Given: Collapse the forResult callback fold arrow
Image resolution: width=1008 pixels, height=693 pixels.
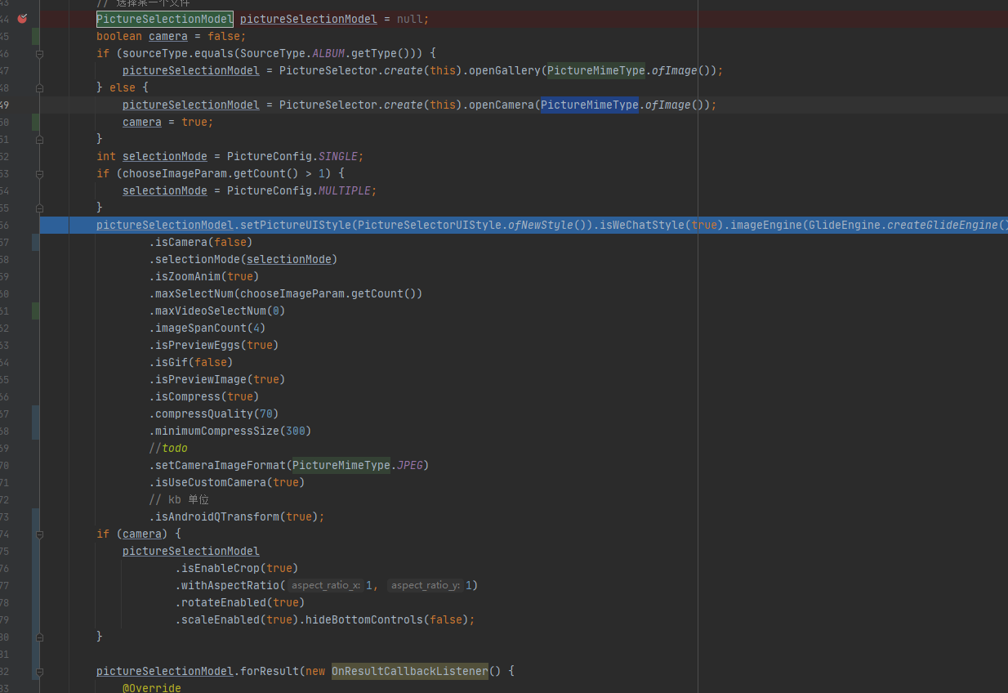Looking at the screenshot, I should [38, 671].
